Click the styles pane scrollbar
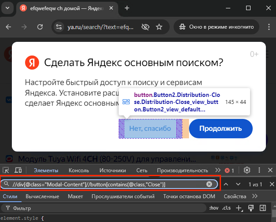This screenshot has height=222, width=276. click(274, 212)
